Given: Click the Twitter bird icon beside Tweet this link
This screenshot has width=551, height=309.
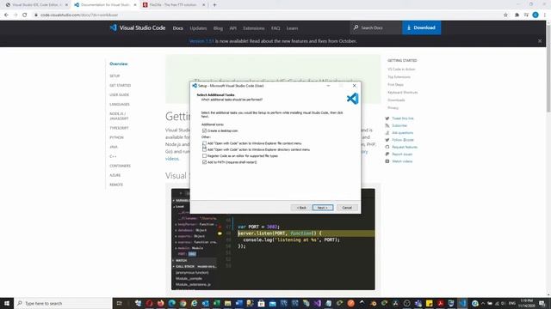Looking at the screenshot, I should tap(387, 118).
